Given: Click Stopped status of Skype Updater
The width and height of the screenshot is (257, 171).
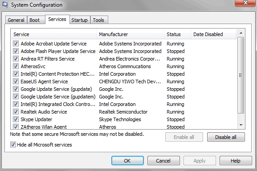Looking at the screenshot, I should coord(175,119).
